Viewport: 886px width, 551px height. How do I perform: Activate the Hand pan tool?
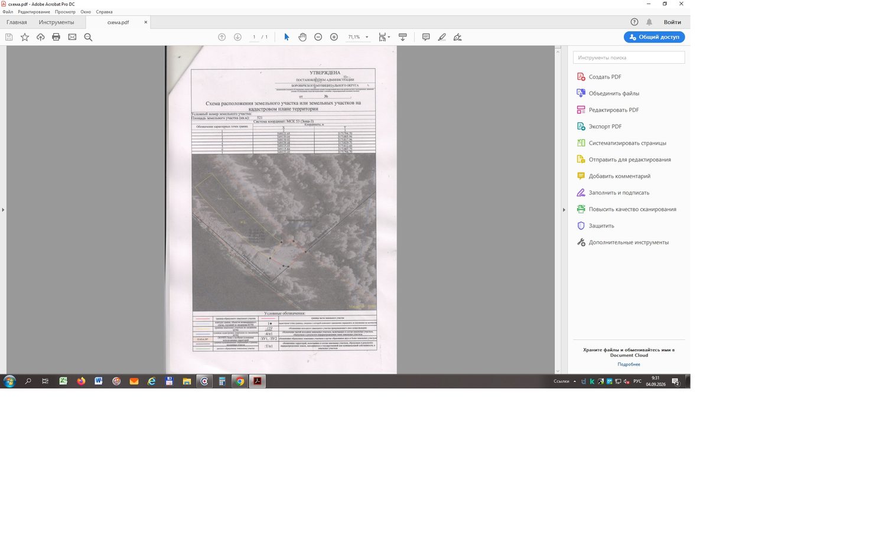click(302, 37)
